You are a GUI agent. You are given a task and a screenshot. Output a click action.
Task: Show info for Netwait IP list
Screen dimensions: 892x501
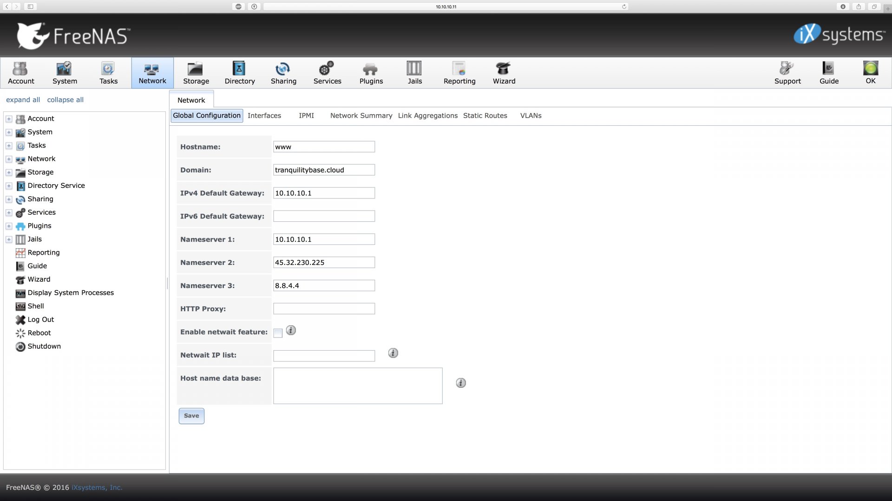point(393,353)
